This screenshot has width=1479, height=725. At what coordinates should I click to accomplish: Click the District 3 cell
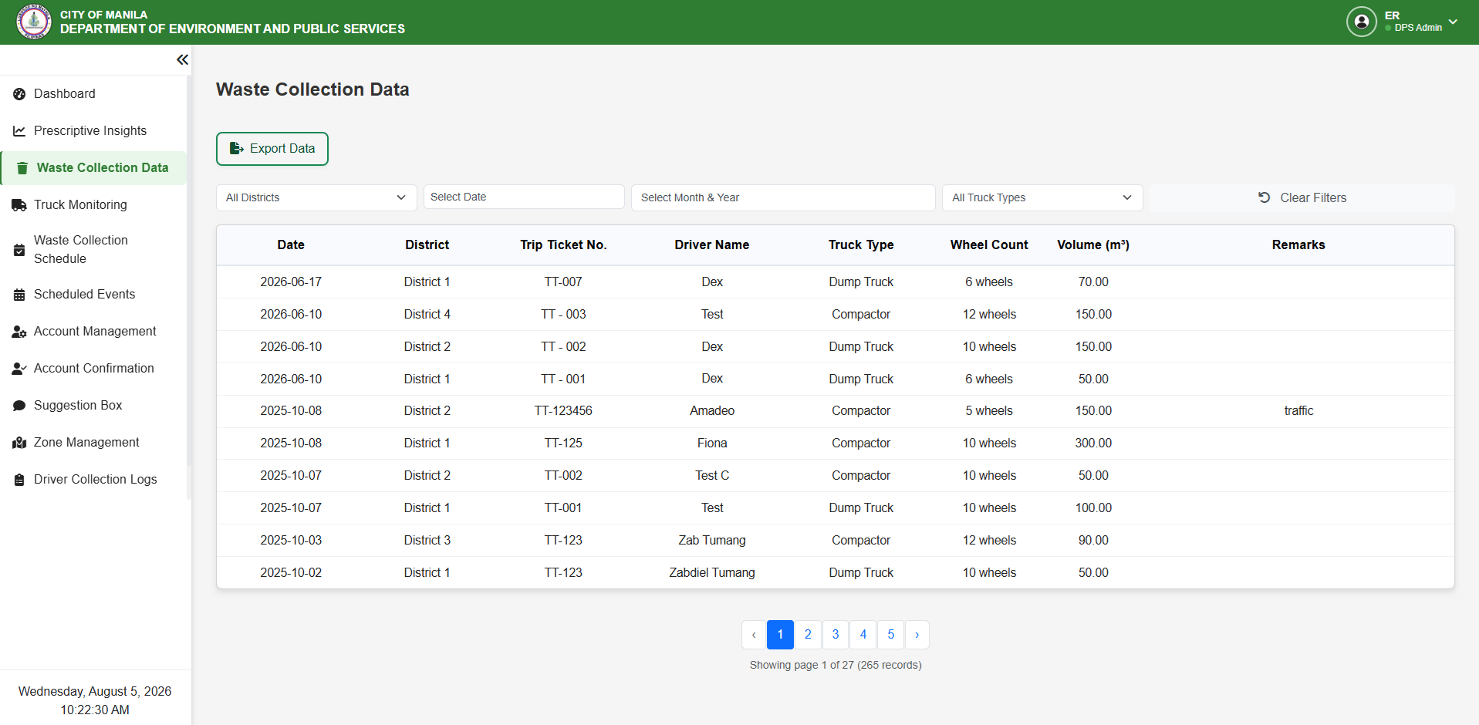427,541
